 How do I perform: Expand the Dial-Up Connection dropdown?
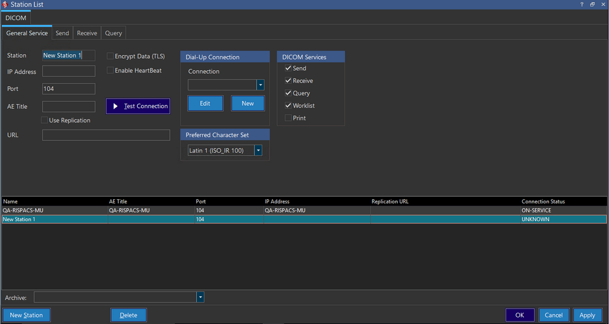pyautogui.click(x=260, y=86)
